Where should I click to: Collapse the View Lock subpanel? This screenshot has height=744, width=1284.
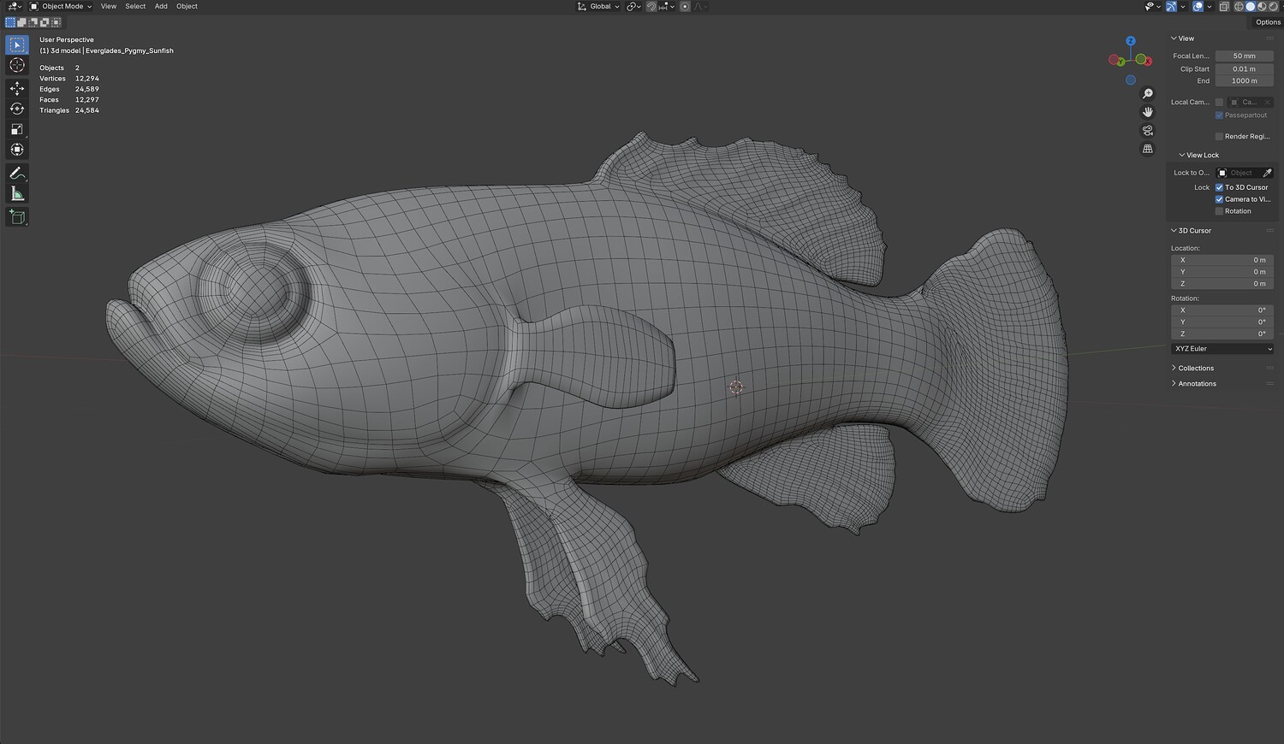click(1198, 155)
